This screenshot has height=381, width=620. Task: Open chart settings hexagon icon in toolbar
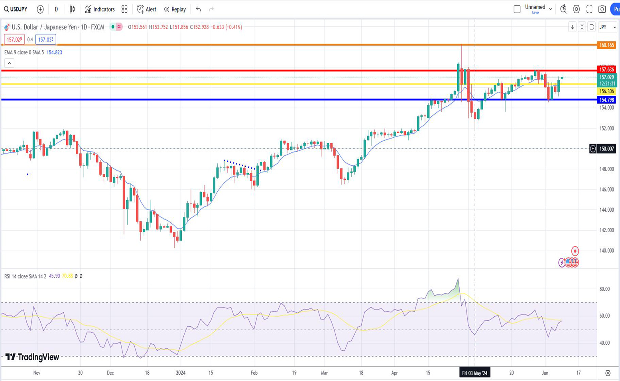[x=576, y=9]
